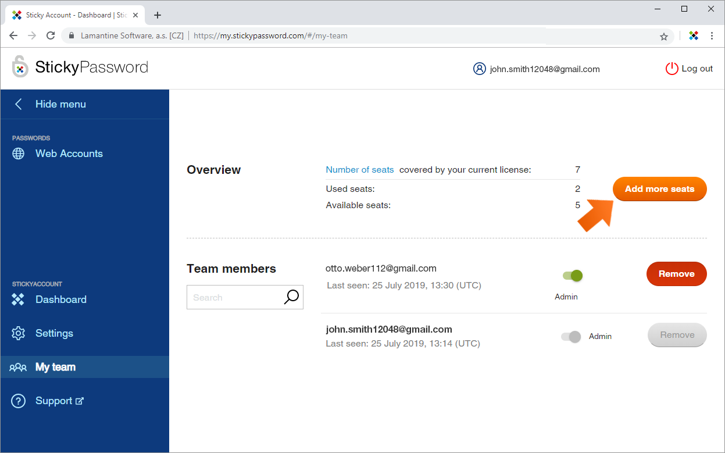This screenshot has width=725, height=453.
Task: Click the Hide menu label
Action: tap(60, 104)
